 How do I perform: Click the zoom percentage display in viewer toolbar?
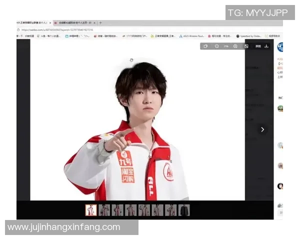tap(226, 46)
